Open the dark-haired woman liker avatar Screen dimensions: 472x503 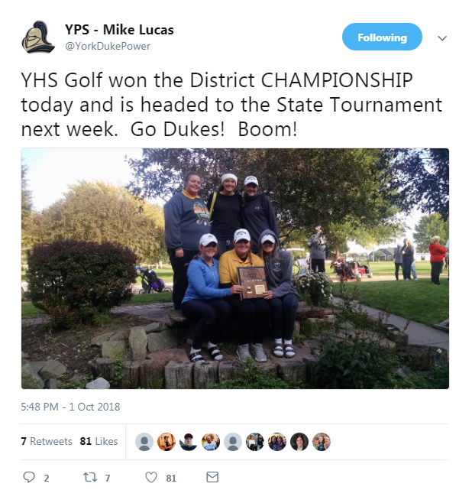pos(299,442)
